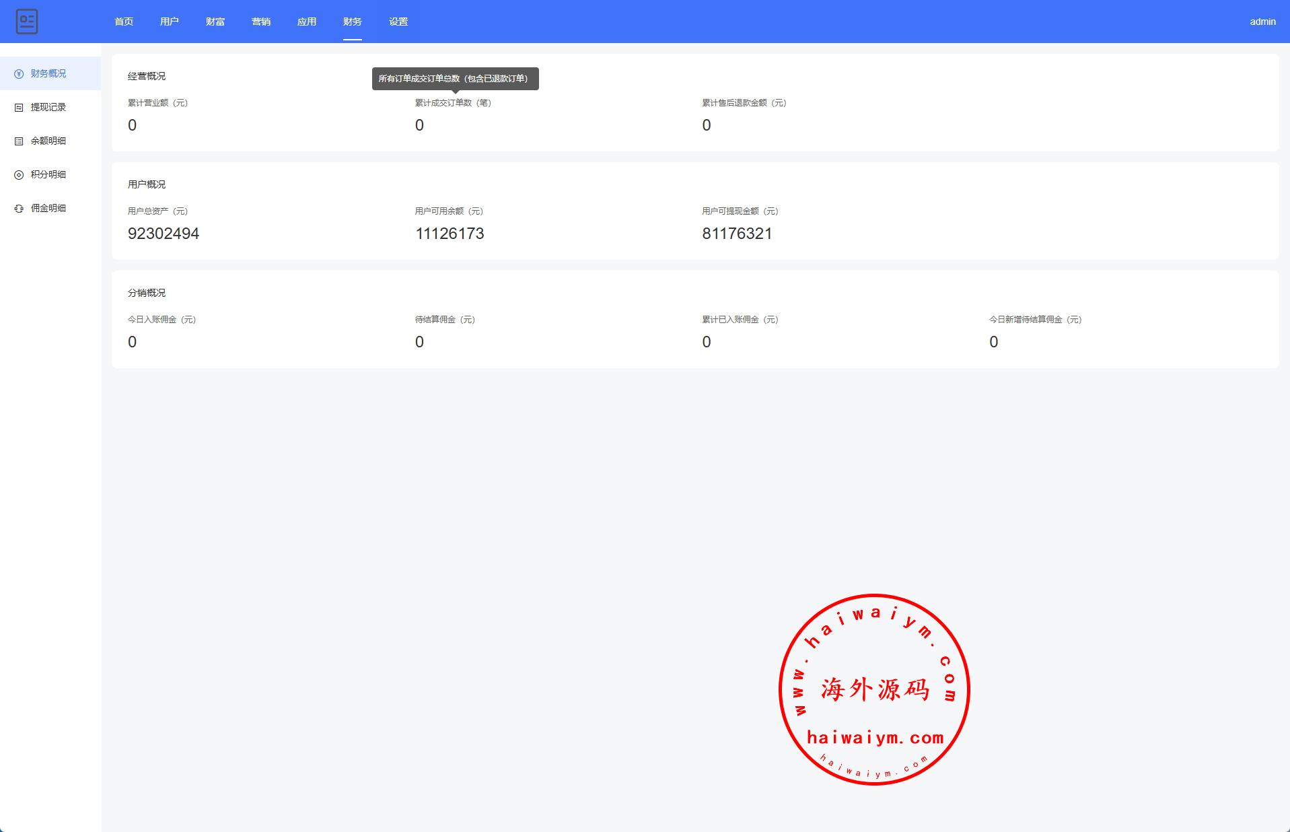Select the active 财务 tab
1290x832 pixels.
click(x=353, y=22)
